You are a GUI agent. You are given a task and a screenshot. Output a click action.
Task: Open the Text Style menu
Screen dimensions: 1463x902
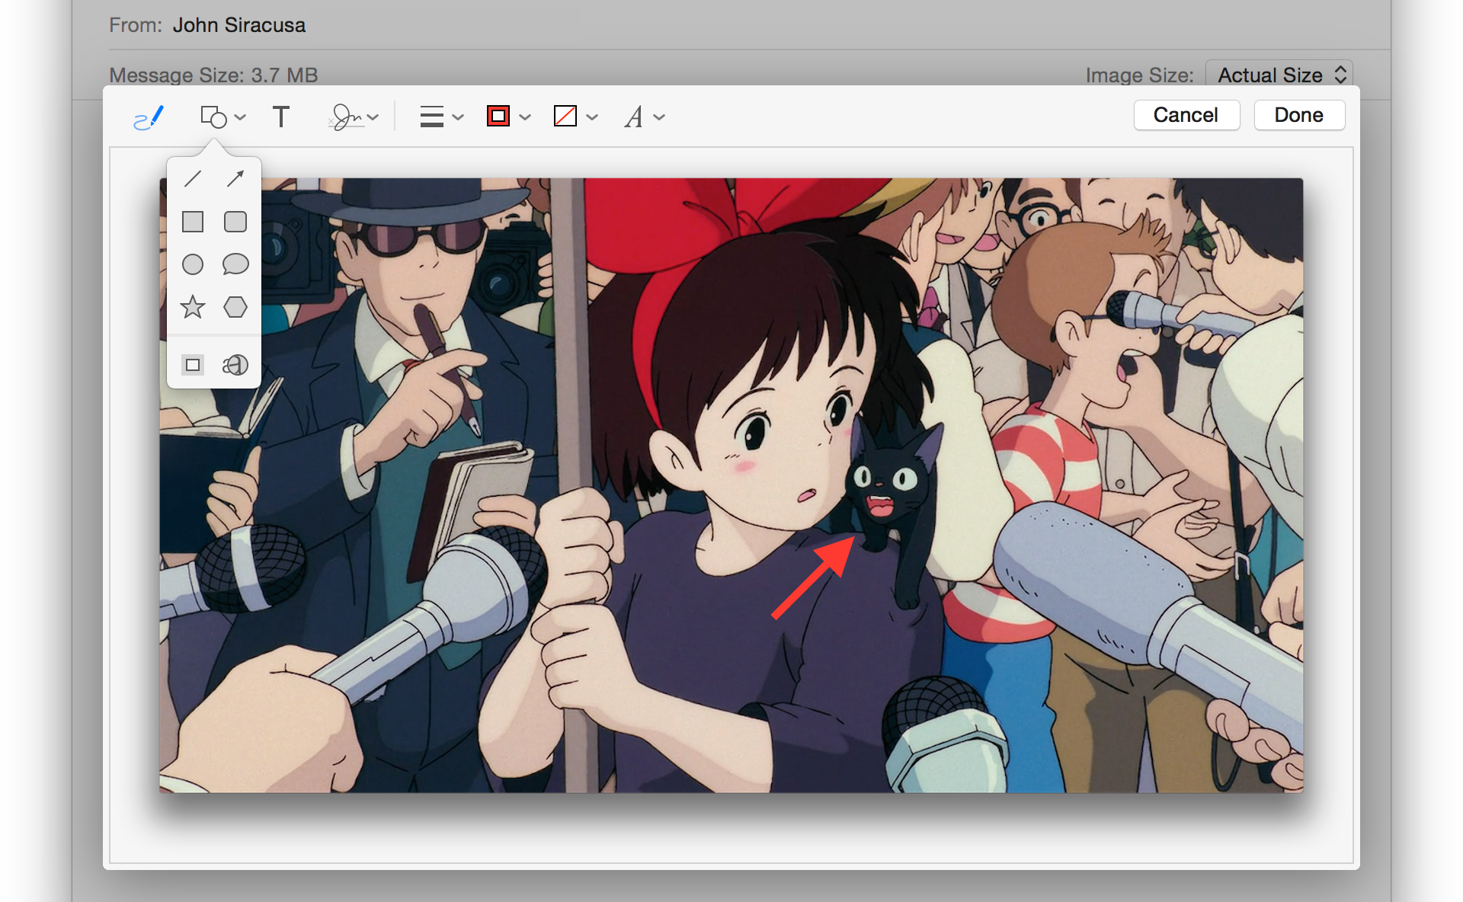pos(634,117)
